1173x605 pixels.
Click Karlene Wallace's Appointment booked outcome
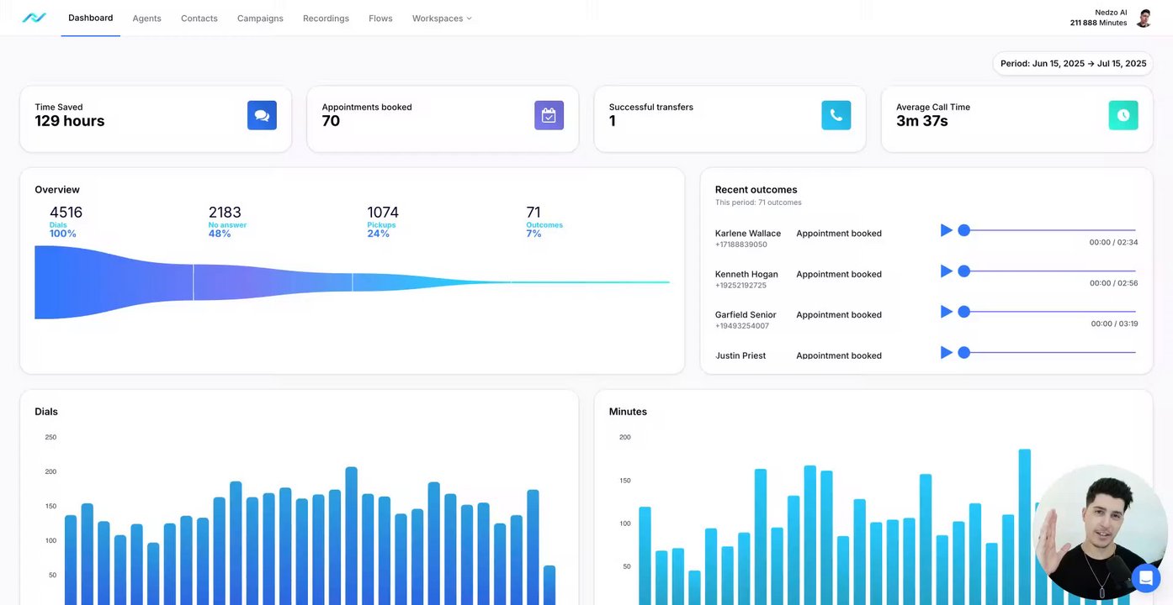839,234
